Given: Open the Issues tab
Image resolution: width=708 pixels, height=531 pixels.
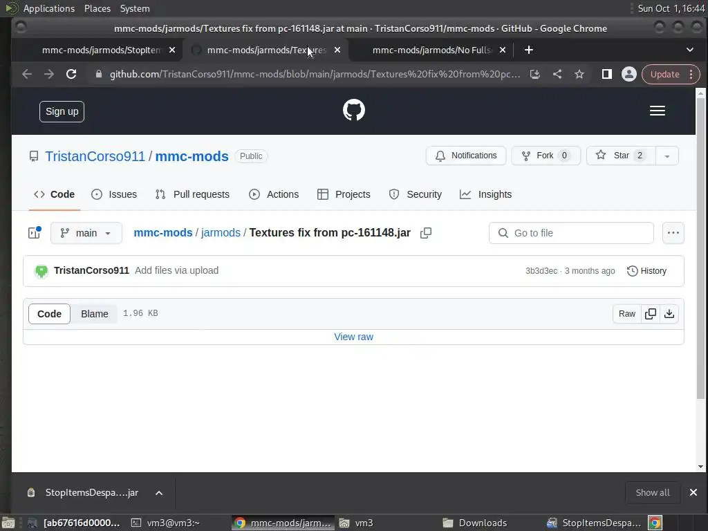Looking at the screenshot, I should point(114,194).
